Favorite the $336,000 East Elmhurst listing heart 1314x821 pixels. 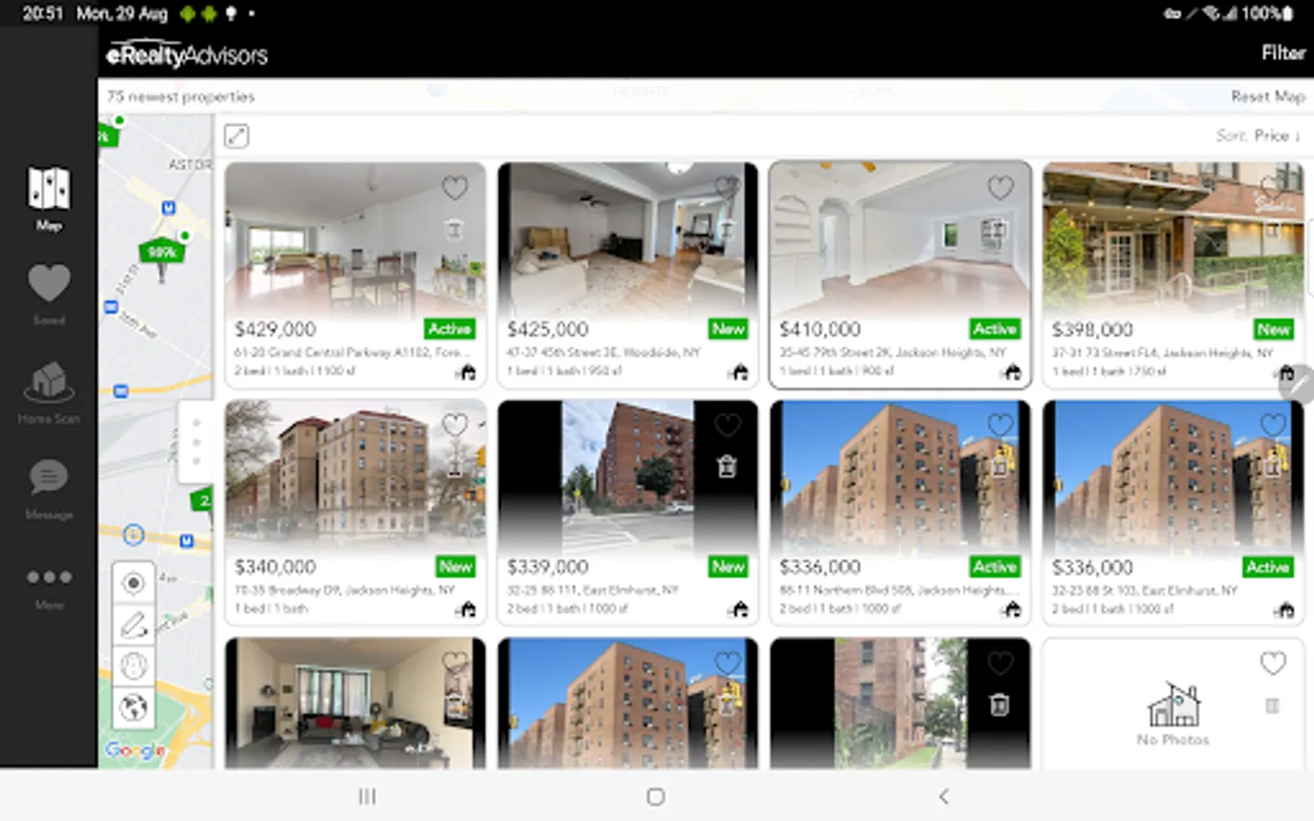1272,425
